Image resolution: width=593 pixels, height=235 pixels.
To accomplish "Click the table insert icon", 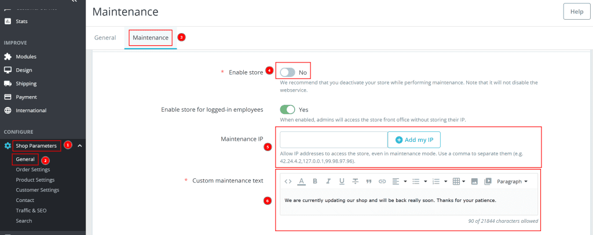I will click(456, 181).
